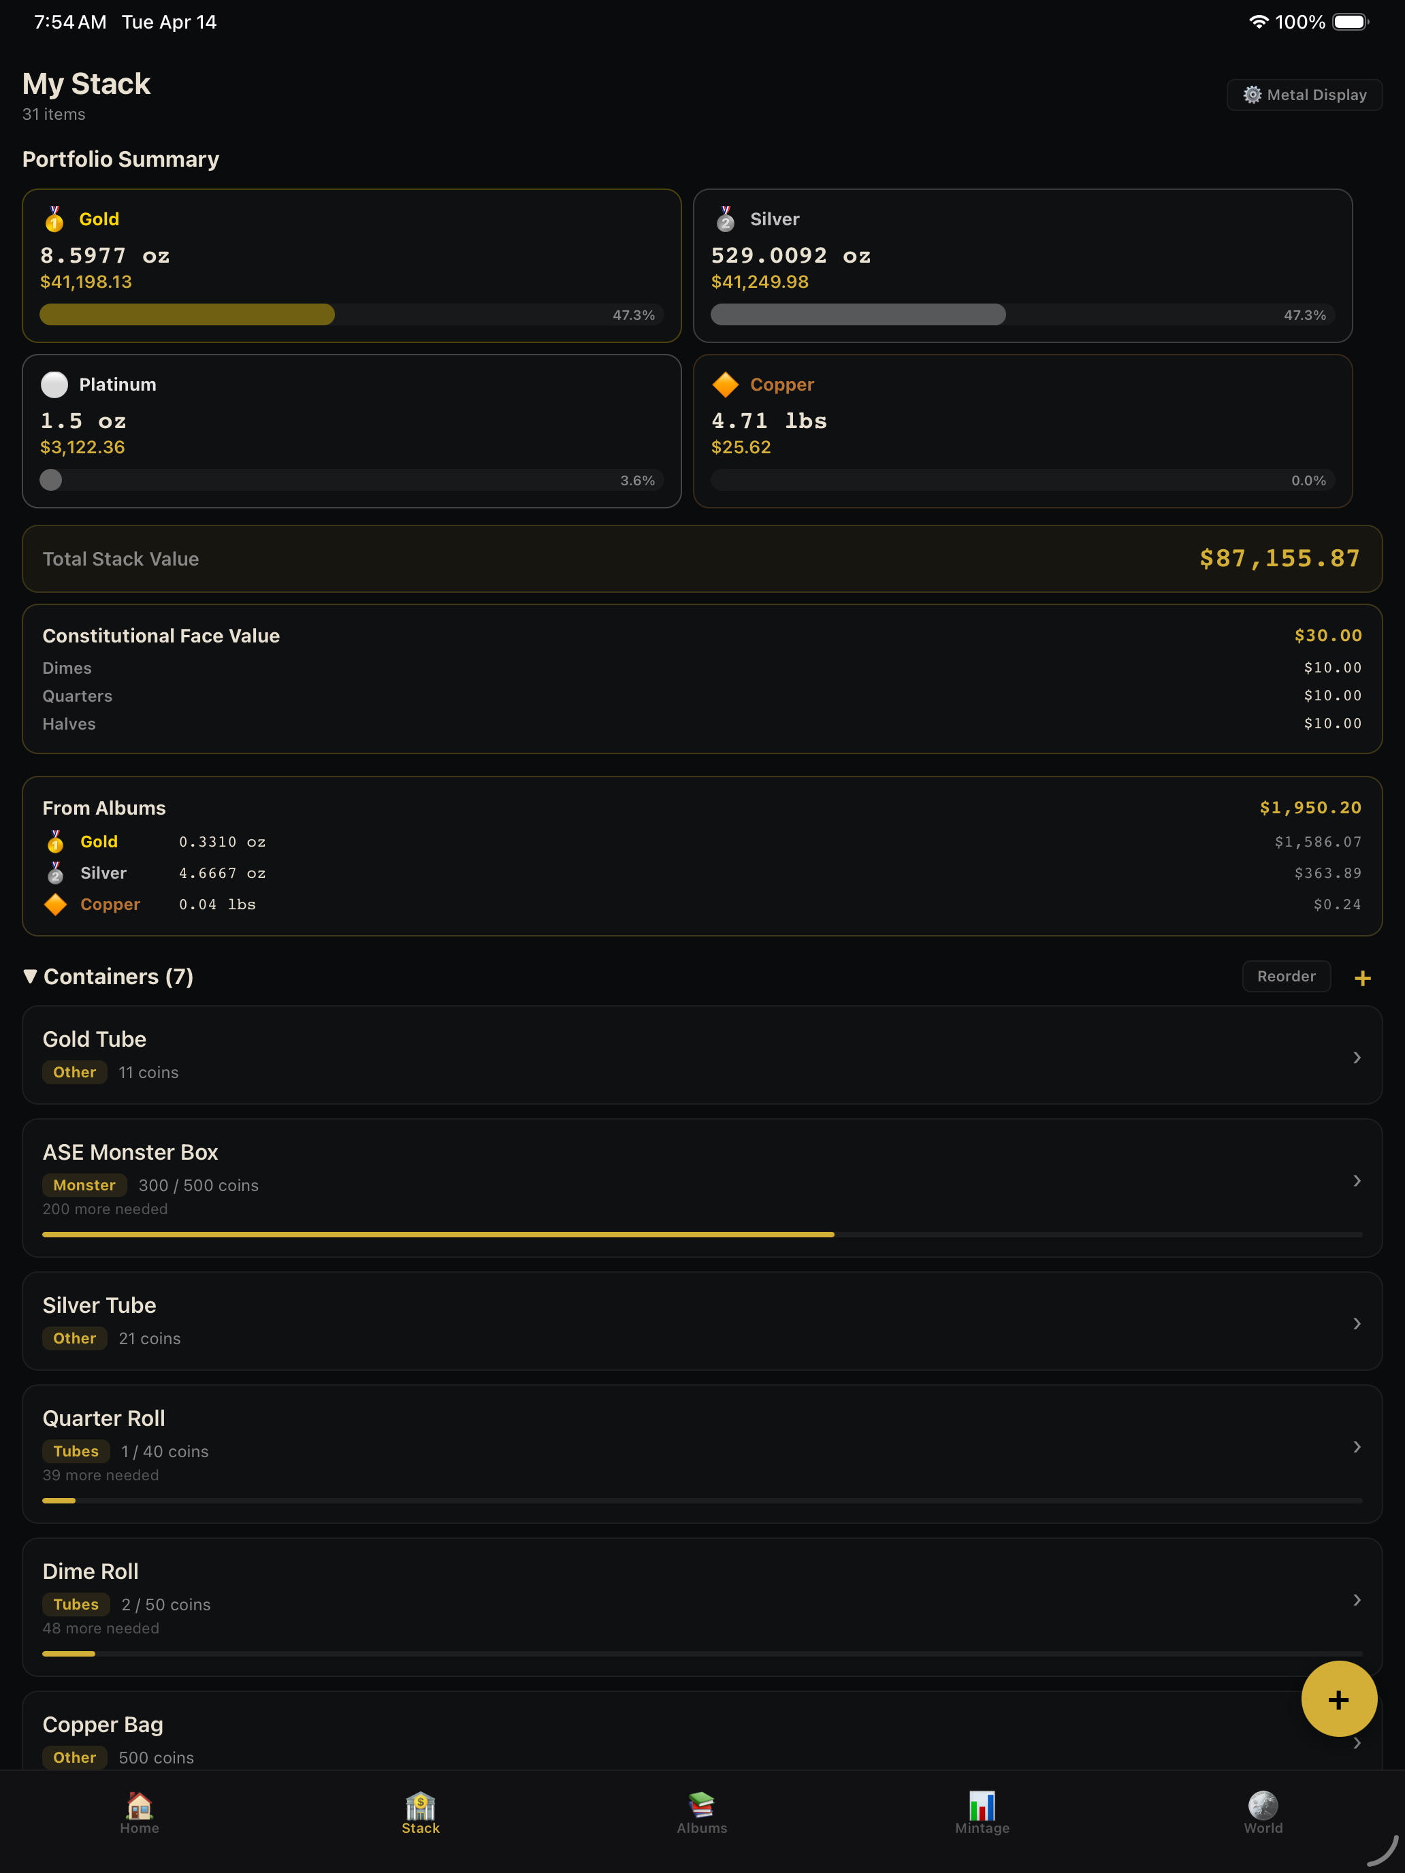The height and width of the screenshot is (1873, 1405).
Task: Go to the Home tab
Action: (x=140, y=1812)
